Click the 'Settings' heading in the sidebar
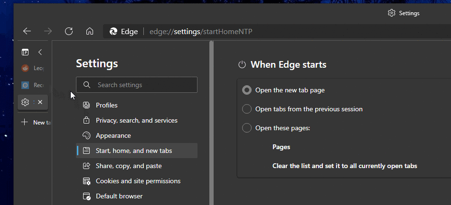 coord(97,63)
